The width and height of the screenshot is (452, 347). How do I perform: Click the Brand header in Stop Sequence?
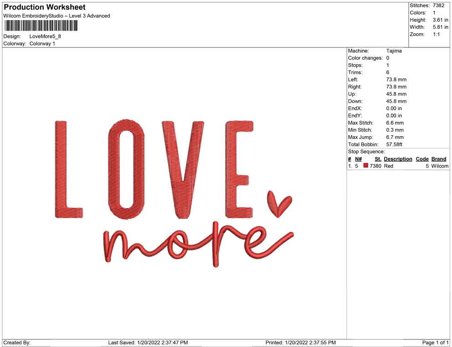point(439,158)
